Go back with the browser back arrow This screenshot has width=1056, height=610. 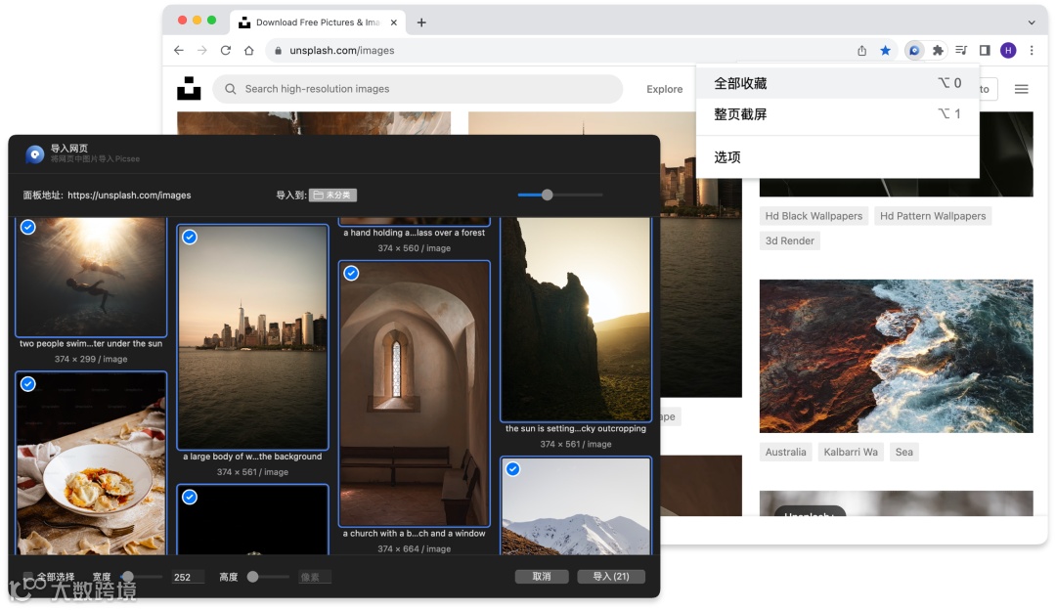pyautogui.click(x=179, y=51)
